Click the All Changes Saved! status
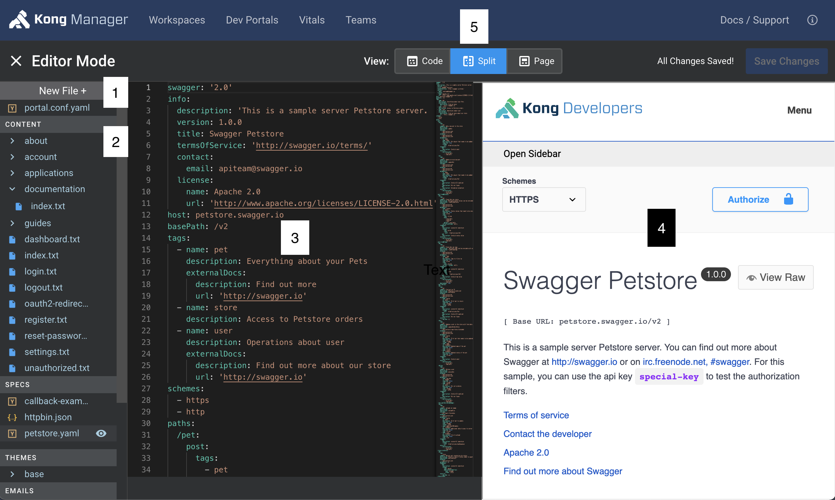The width and height of the screenshot is (835, 500). [696, 61]
